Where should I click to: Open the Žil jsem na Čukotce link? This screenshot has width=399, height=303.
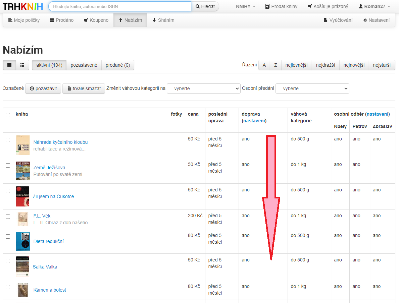click(53, 196)
